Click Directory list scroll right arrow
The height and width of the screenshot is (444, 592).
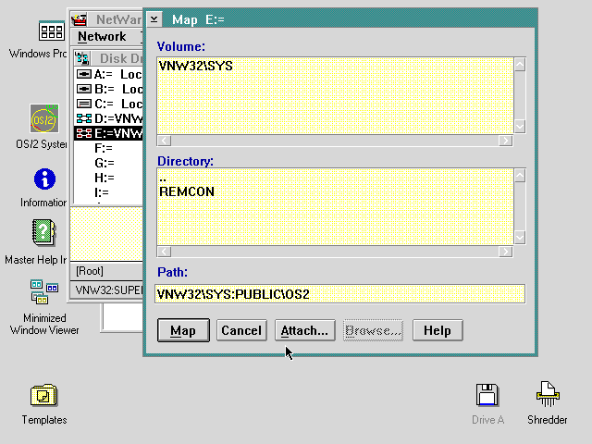click(506, 252)
